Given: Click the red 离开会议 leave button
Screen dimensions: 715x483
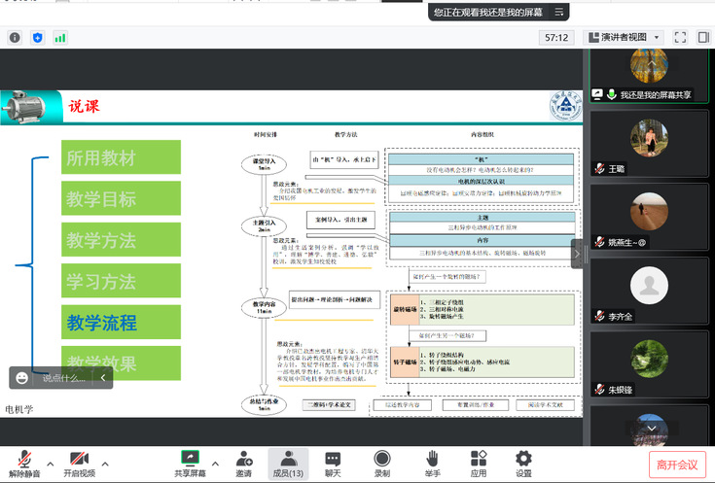Looking at the screenshot, I should coord(677,465).
